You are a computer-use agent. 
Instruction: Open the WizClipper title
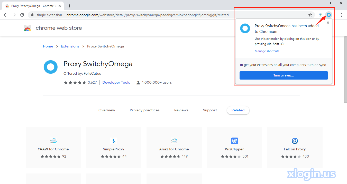[234, 149]
